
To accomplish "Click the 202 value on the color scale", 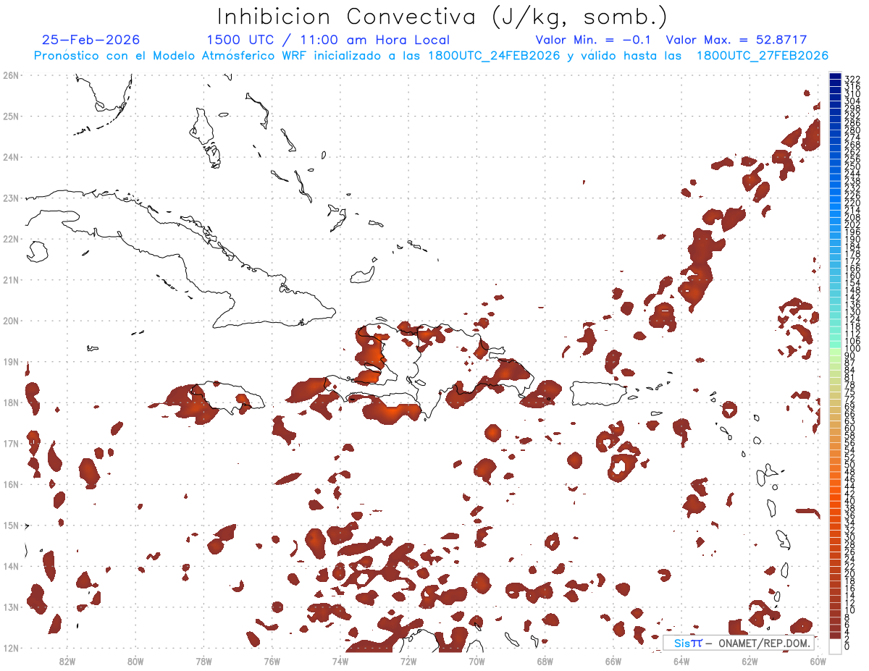I will click(x=852, y=224).
